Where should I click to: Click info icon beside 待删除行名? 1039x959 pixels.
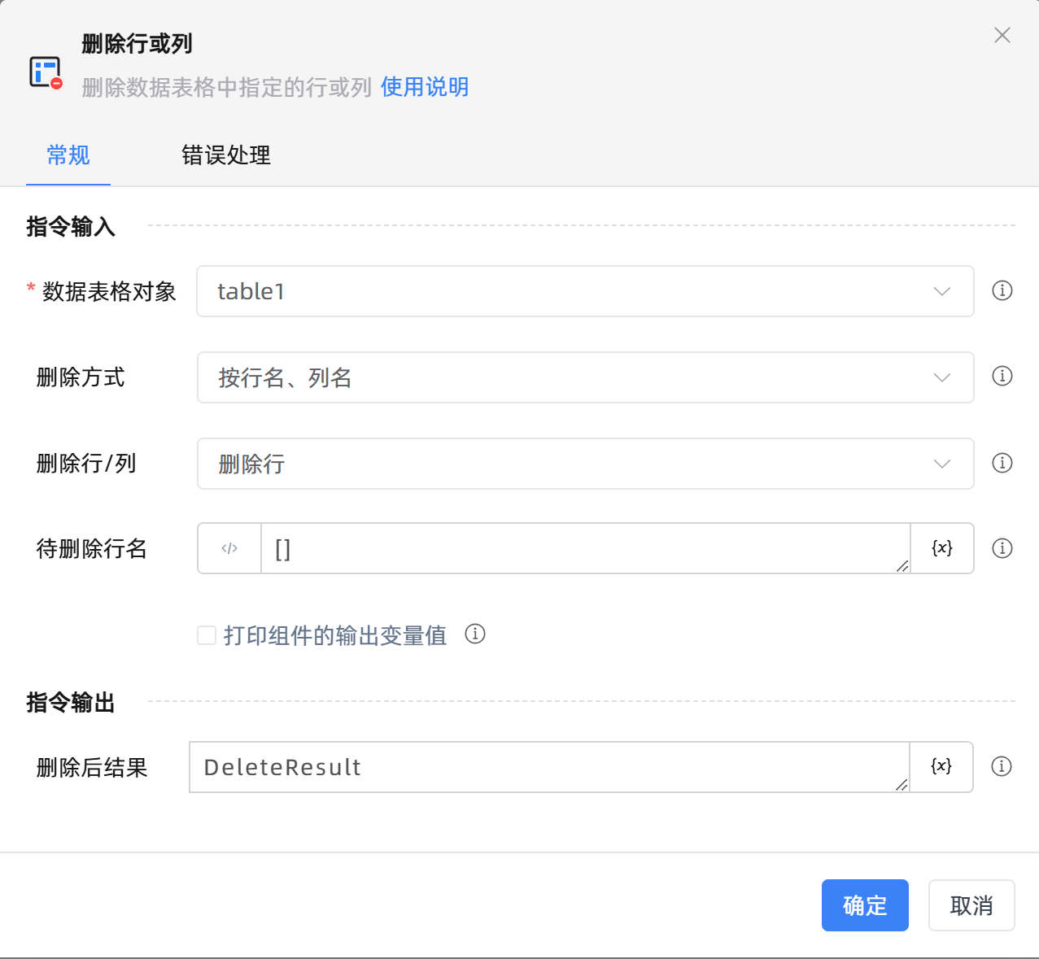click(1002, 548)
